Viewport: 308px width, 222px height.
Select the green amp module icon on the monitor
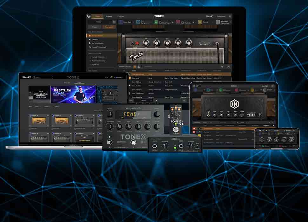click(x=156, y=22)
